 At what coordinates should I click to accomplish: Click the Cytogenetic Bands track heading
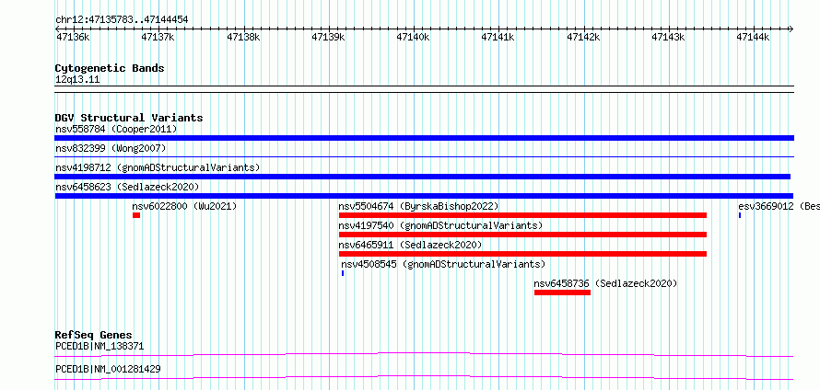(110, 68)
